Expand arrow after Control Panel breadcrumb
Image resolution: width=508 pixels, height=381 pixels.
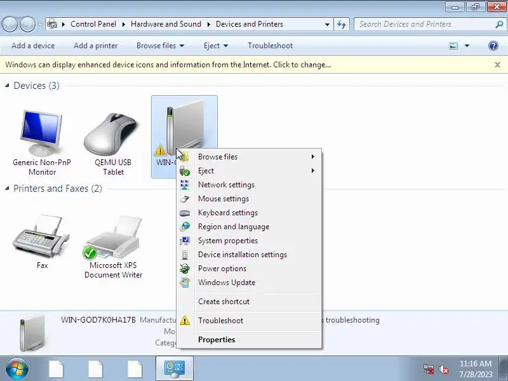click(124, 24)
